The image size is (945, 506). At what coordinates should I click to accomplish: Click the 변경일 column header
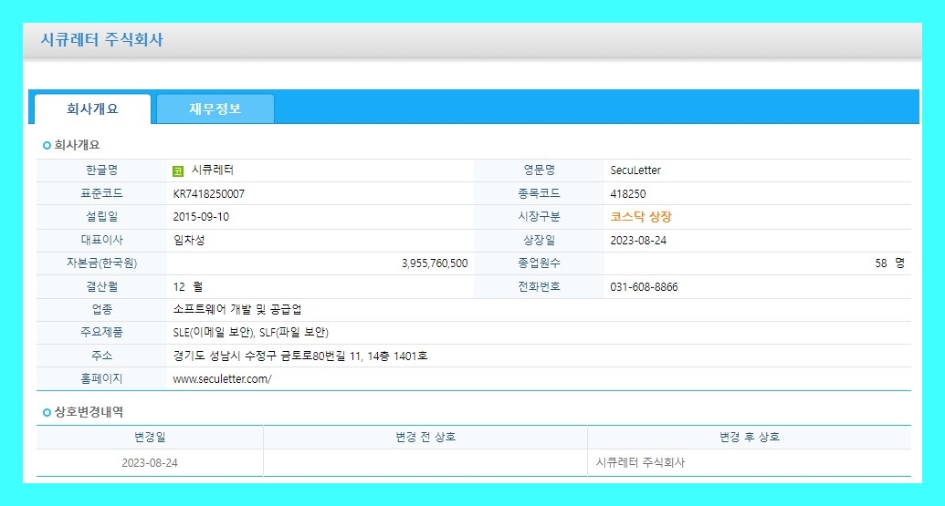coord(150,437)
